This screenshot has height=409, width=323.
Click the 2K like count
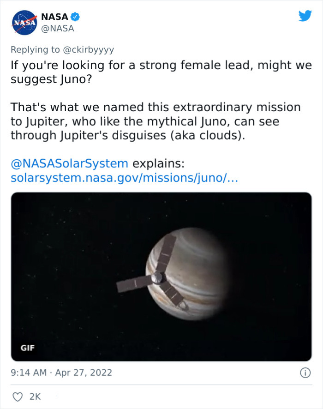pyautogui.click(x=34, y=396)
